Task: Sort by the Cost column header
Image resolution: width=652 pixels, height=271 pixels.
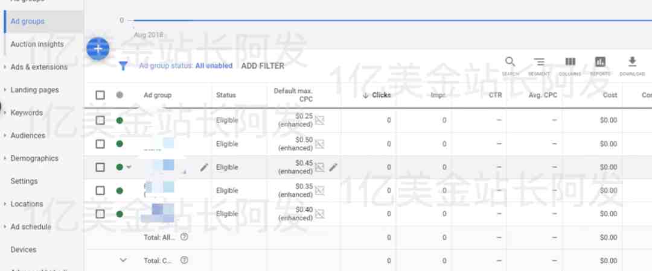Action: coord(610,95)
